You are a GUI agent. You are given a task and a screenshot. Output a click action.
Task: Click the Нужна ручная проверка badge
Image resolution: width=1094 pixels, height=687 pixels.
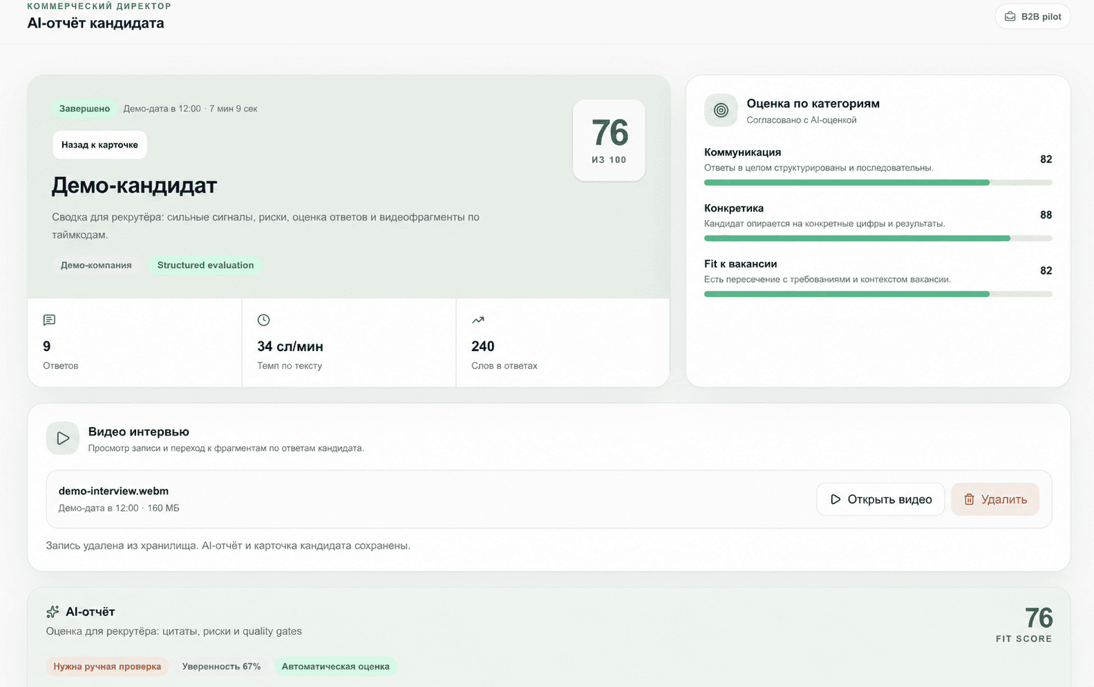click(x=107, y=666)
